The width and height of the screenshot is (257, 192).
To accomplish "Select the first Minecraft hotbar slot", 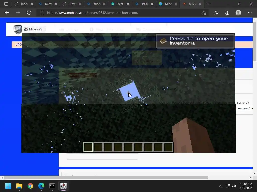I will click(x=88, y=147).
